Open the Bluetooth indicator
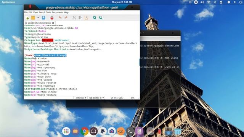The height and width of the screenshot is (137, 244). pos(215,2)
